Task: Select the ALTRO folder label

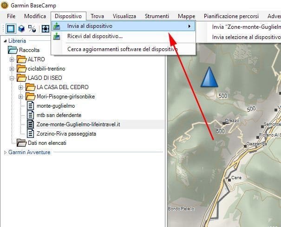Action: 36,59
